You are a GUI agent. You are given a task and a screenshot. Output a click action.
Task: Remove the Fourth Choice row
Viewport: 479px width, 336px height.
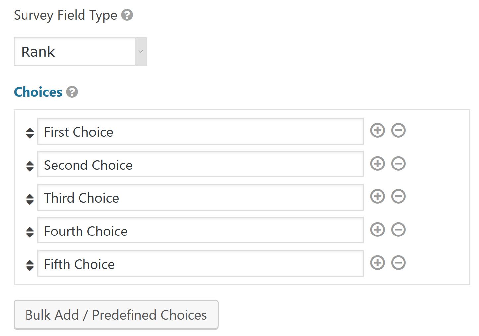pyautogui.click(x=398, y=230)
